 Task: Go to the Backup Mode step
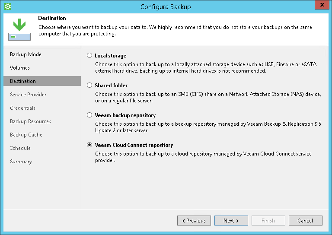[x=26, y=54]
